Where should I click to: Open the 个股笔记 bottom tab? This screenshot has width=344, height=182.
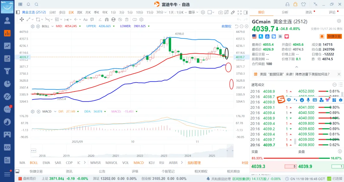(x=168, y=171)
